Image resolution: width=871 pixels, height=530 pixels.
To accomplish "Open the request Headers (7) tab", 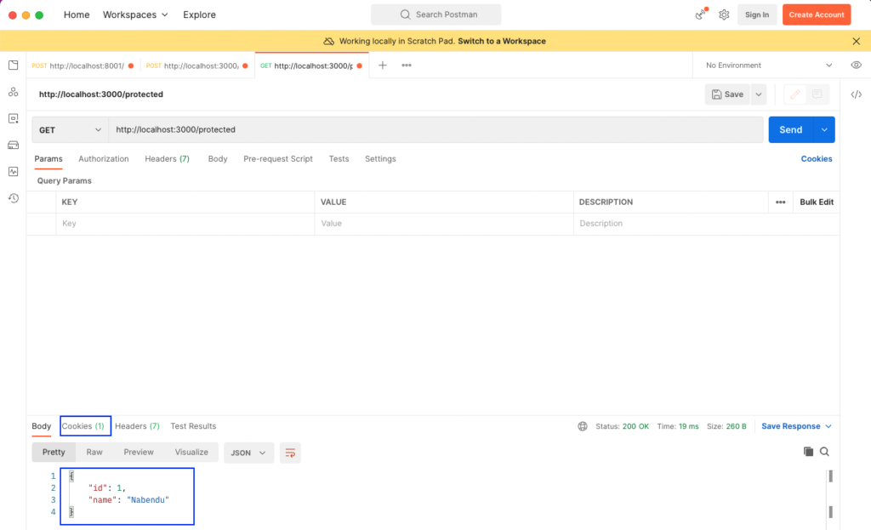I will 168,159.
